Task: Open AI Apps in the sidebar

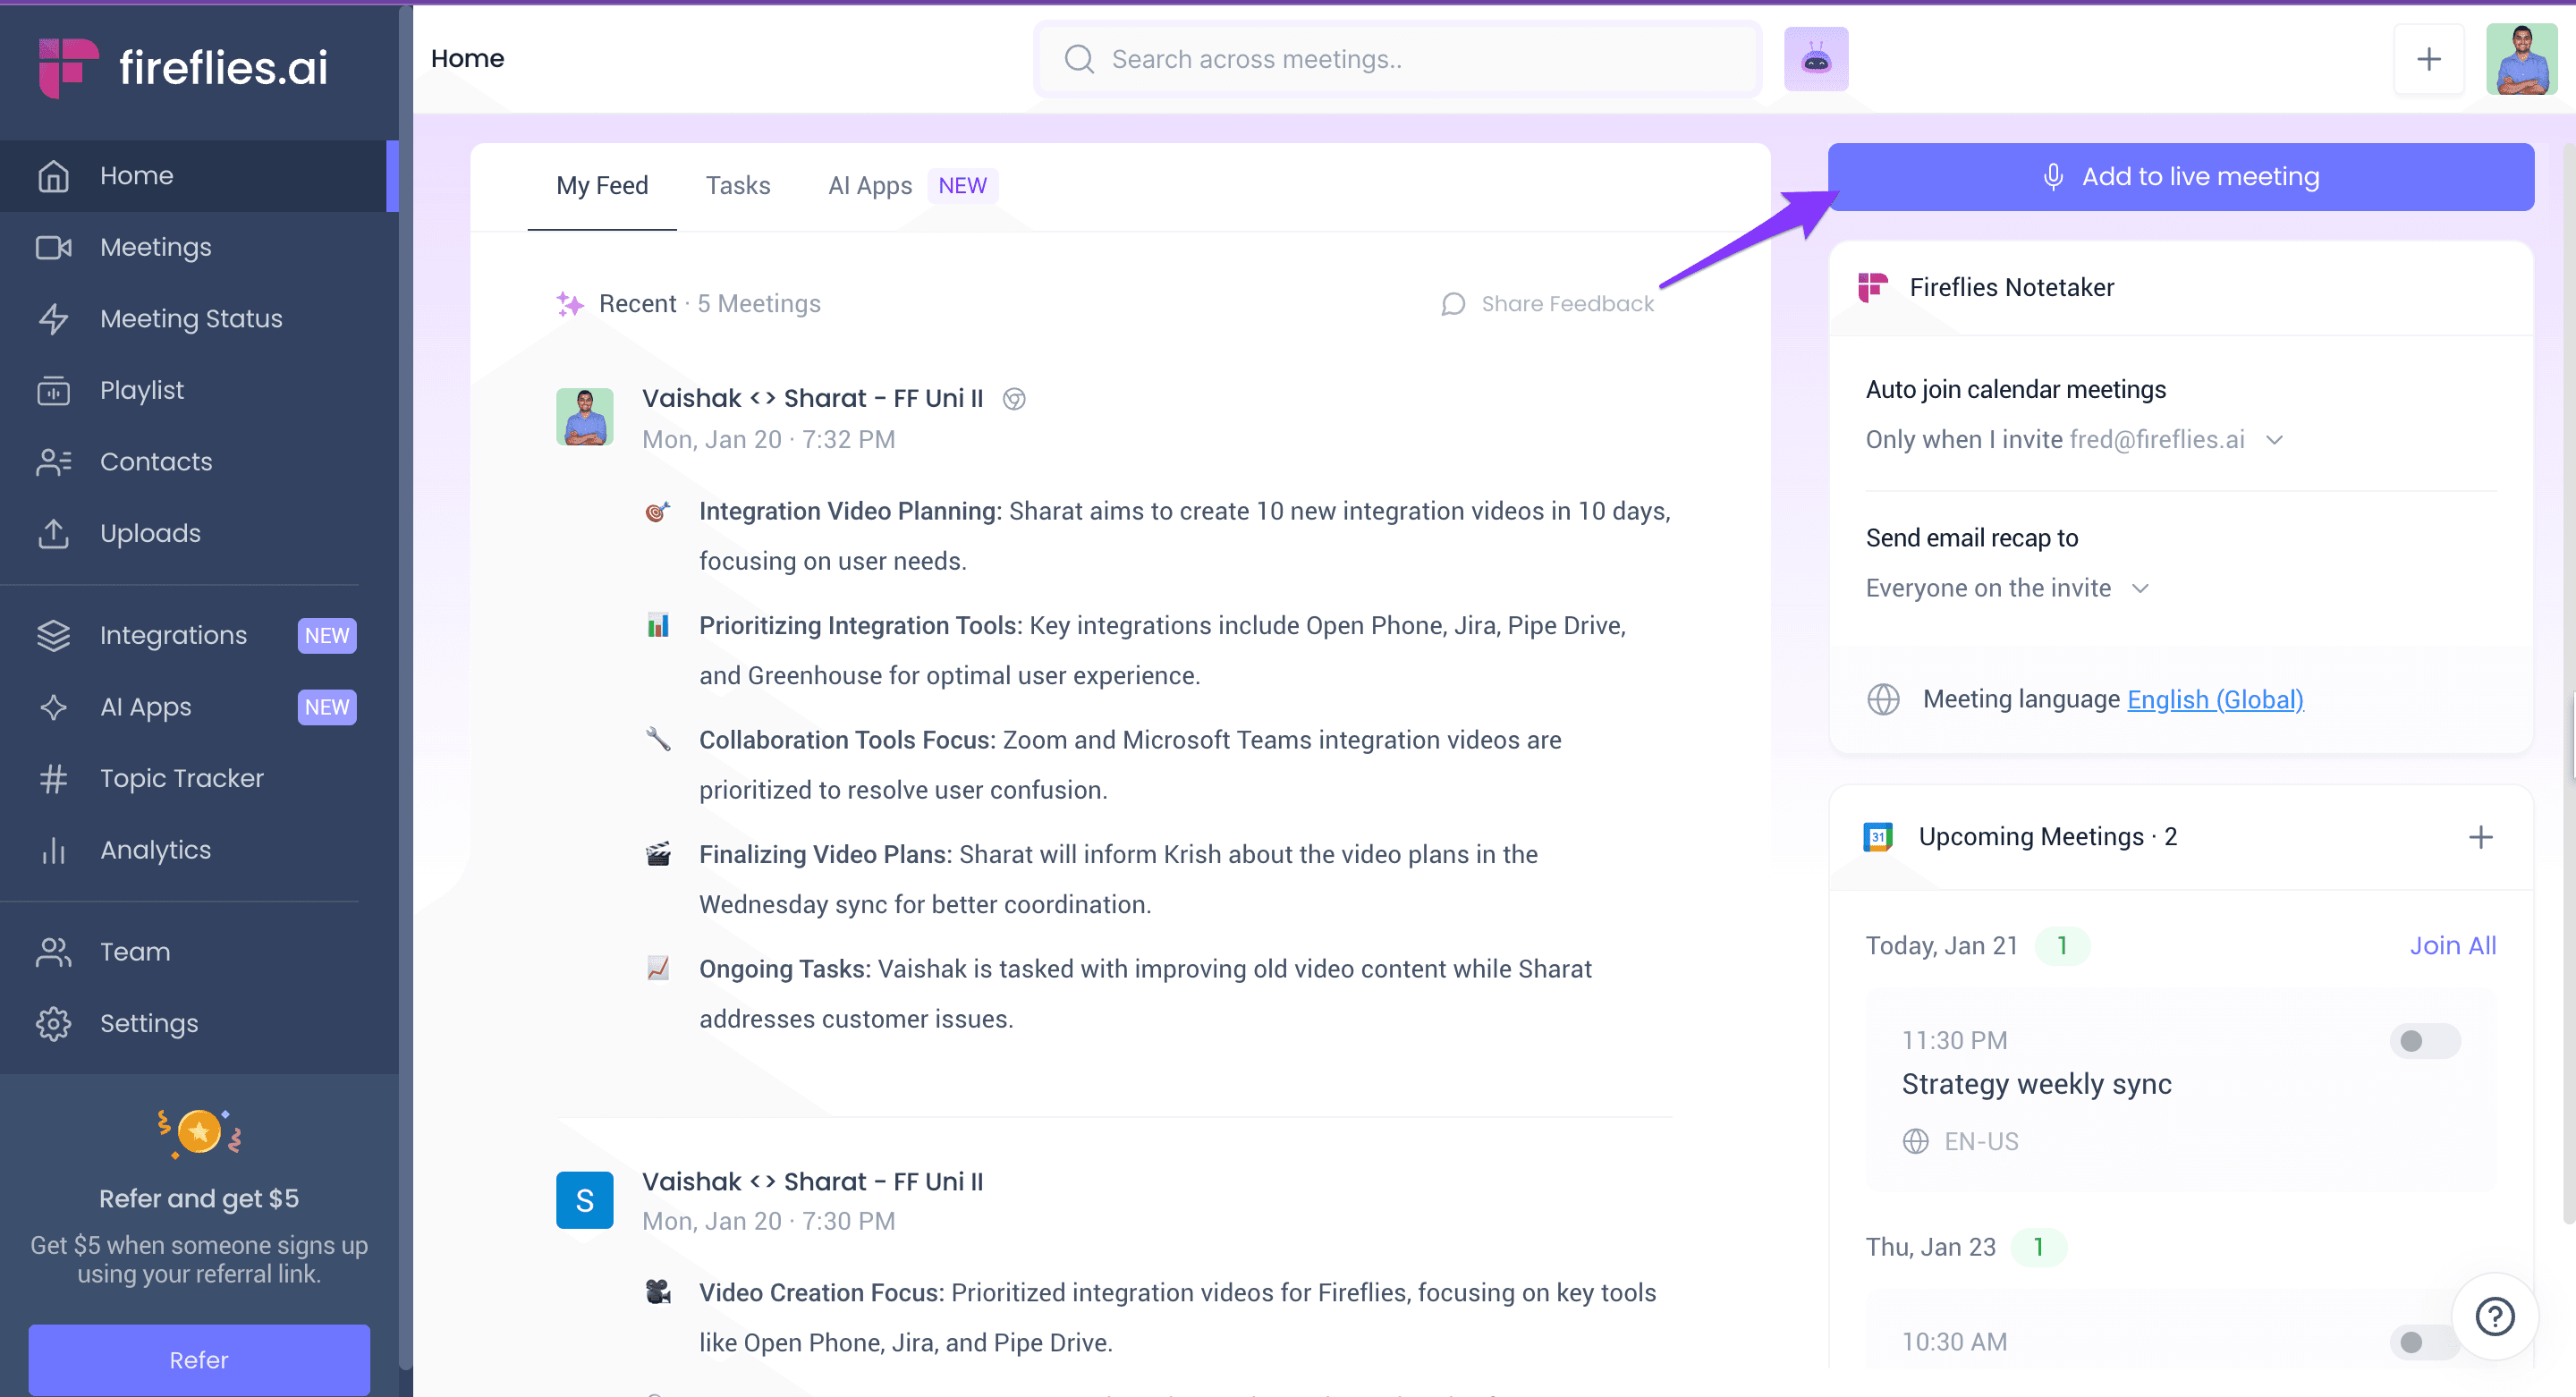Action: [x=199, y=707]
